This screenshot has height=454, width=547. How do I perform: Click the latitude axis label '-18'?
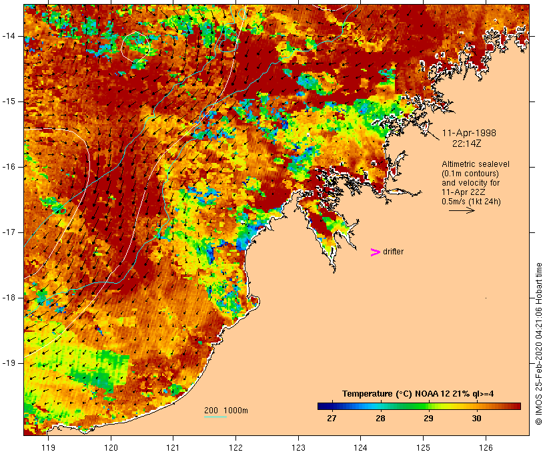pos(9,298)
